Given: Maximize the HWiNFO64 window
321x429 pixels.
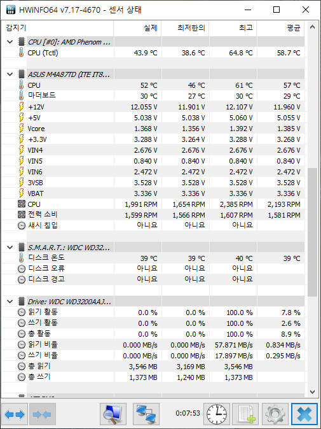Looking at the screenshot, I should (x=277, y=10).
